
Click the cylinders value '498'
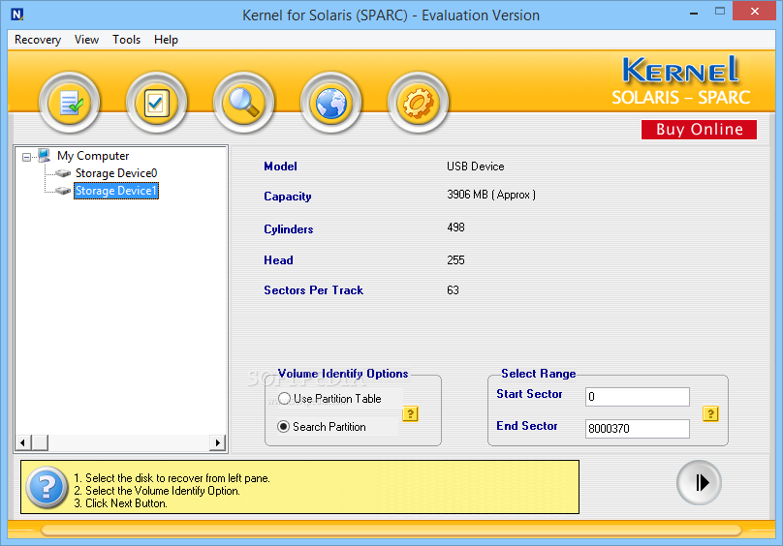click(455, 227)
